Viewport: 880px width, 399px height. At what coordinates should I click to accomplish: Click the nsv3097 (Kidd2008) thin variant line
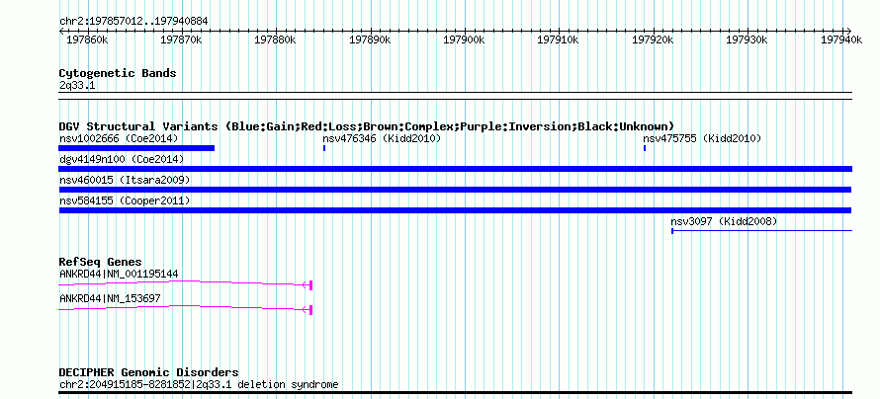pyautogui.click(x=762, y=230)
